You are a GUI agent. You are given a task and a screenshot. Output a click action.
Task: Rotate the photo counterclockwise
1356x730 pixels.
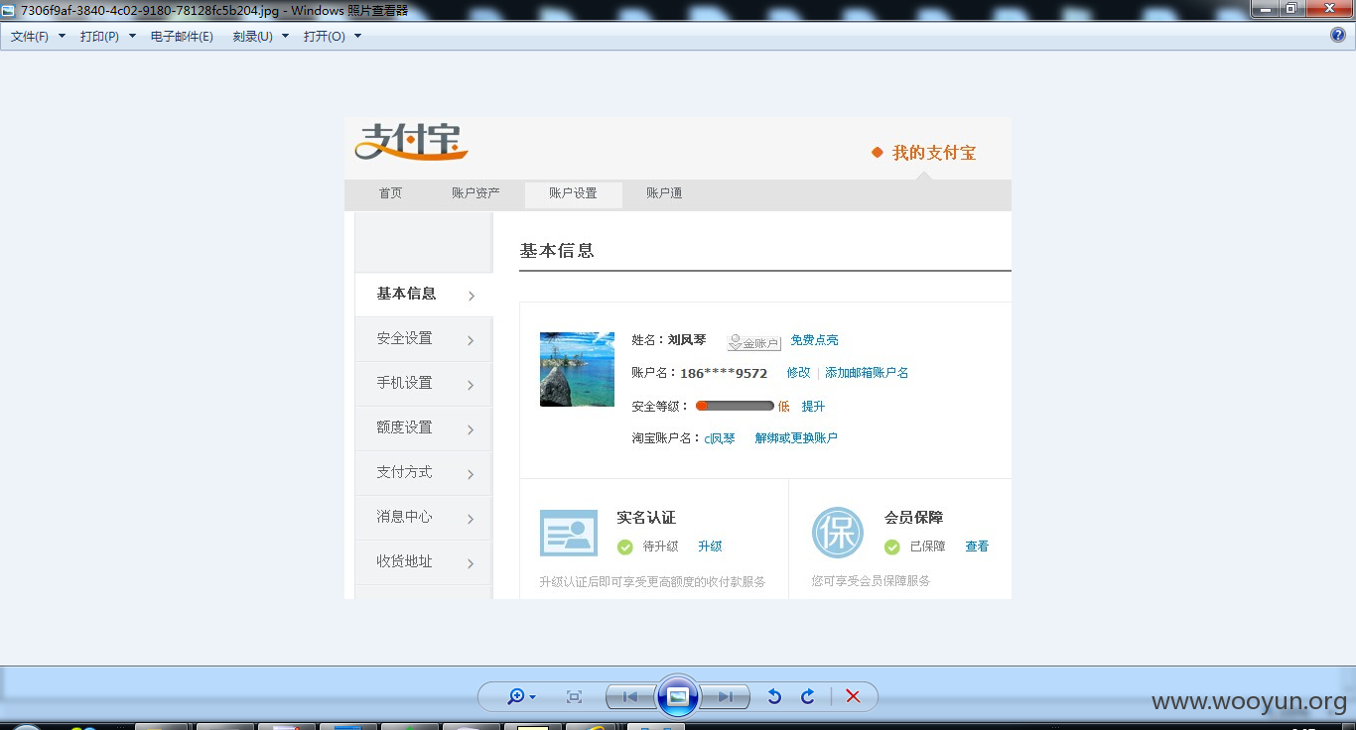coord(774,697)
